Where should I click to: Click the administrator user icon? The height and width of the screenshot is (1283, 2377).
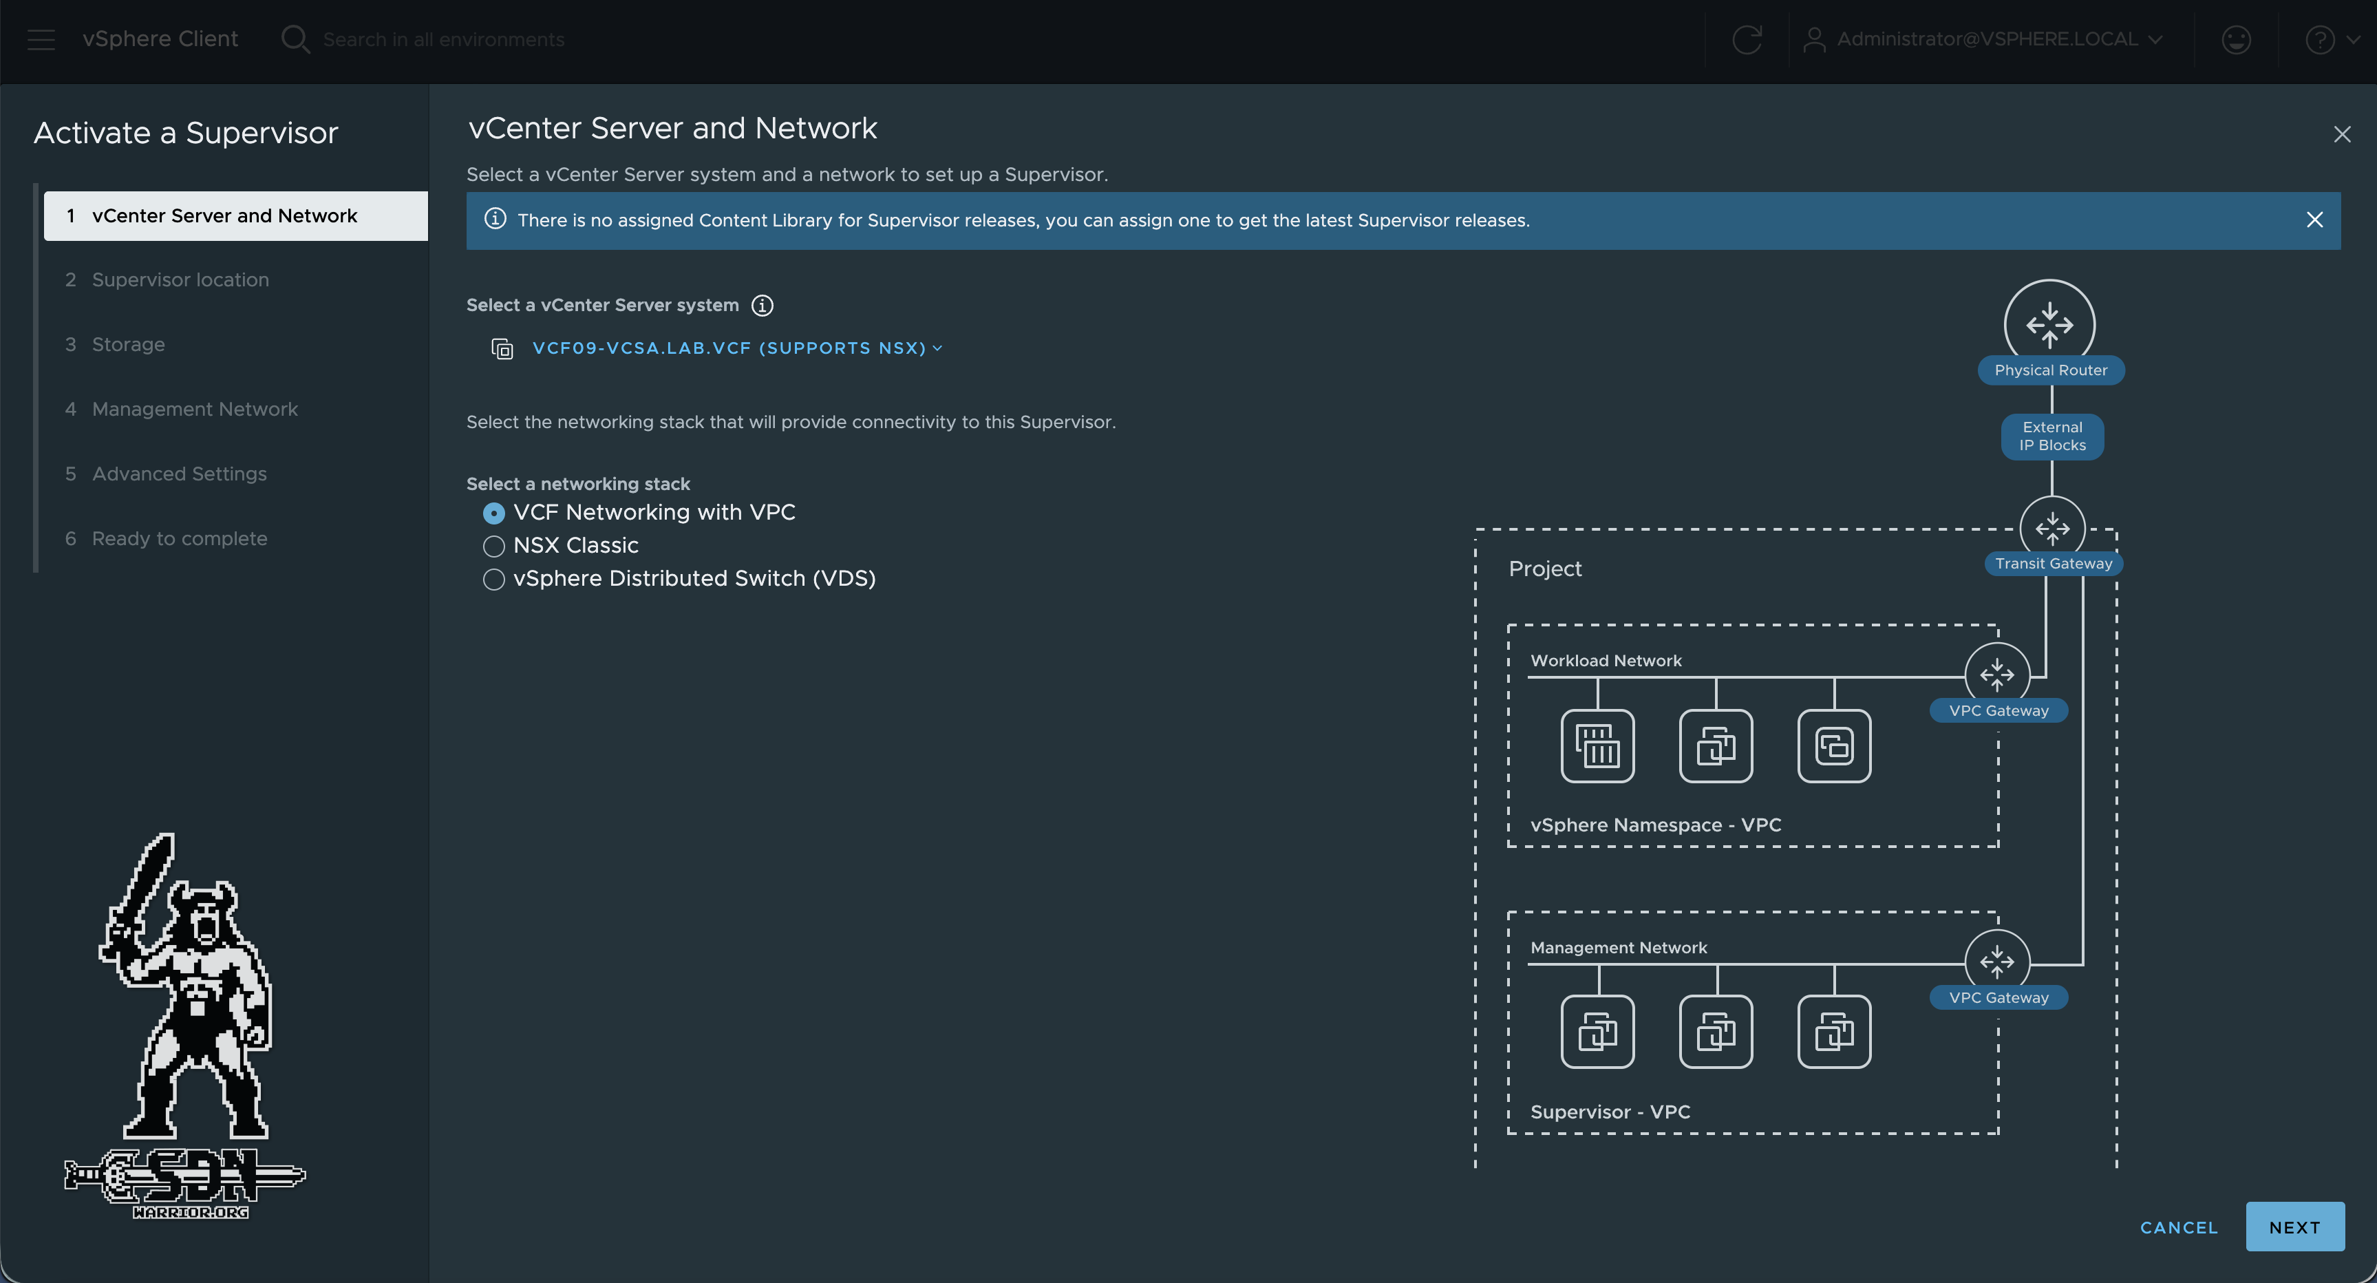[x=1814, y=39]
